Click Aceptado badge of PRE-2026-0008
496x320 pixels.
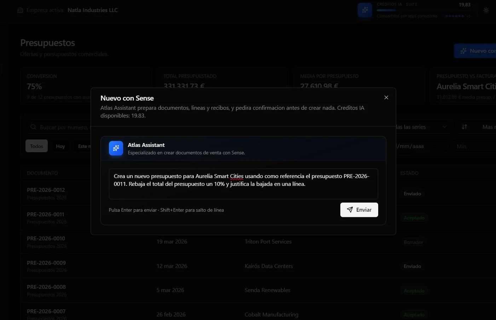[414, 291]
